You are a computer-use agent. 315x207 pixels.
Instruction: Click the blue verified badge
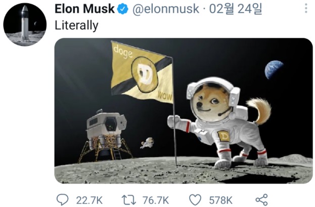click(x=123, y=9)
